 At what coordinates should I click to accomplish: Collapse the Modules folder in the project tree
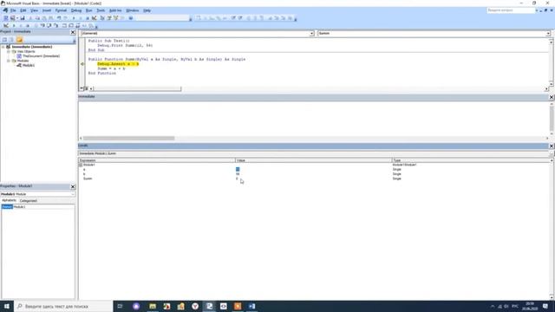(9, 61)
